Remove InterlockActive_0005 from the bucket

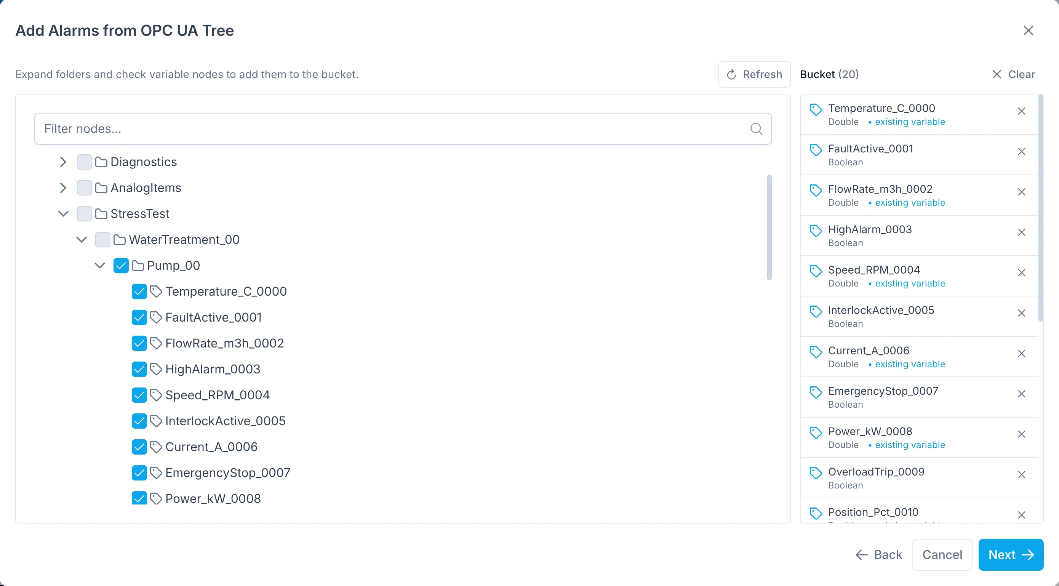(x=1022, y=313)
